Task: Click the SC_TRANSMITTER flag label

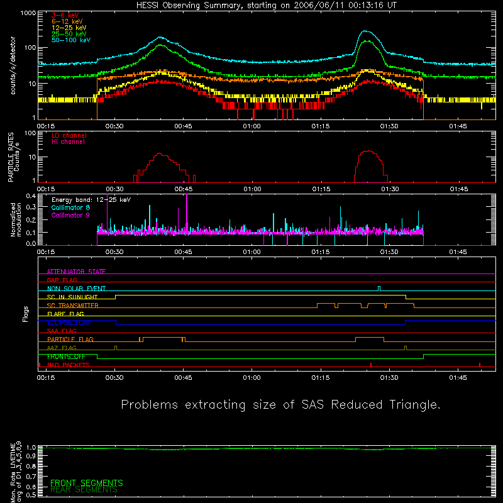Action: point(73,305)
